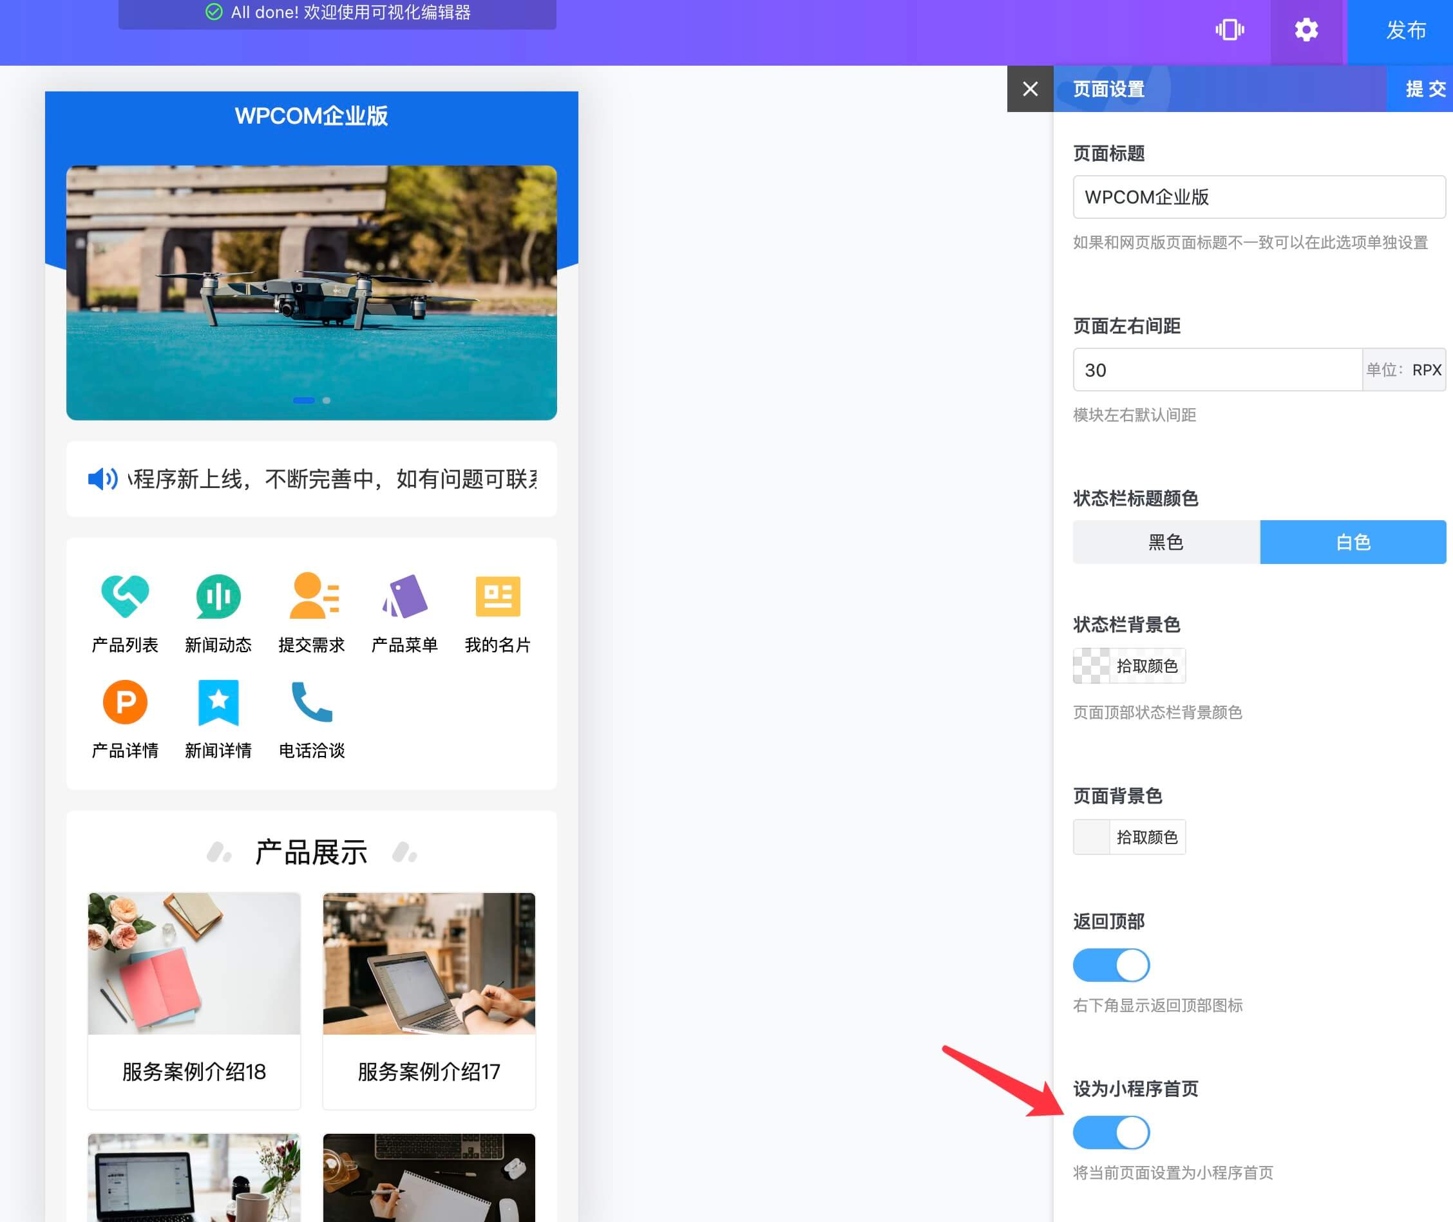Screen dimensions: 1453x1222
Task: Select the active first carousel dot
Action: pyautogui.click(x=303, y=400)
